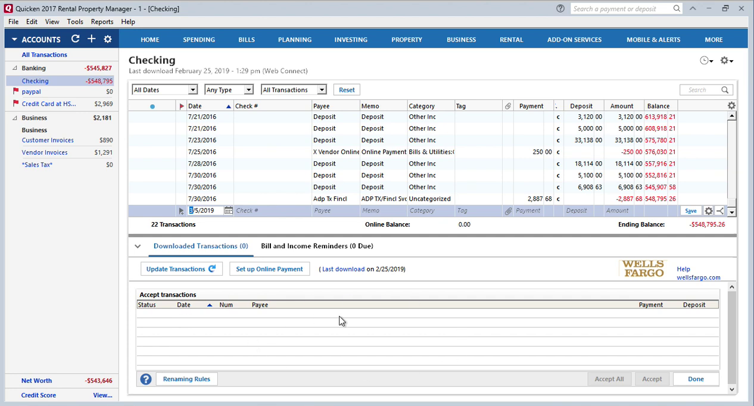Save the new transaction entry
754x406 pixels.
point(690,211)
